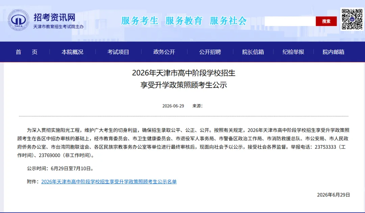Open attachment link 2026年天津市高中阶段学校招生享受升学政策照顾考生公示名单
The width and height of the screenshot is (365, 213).
109,182
